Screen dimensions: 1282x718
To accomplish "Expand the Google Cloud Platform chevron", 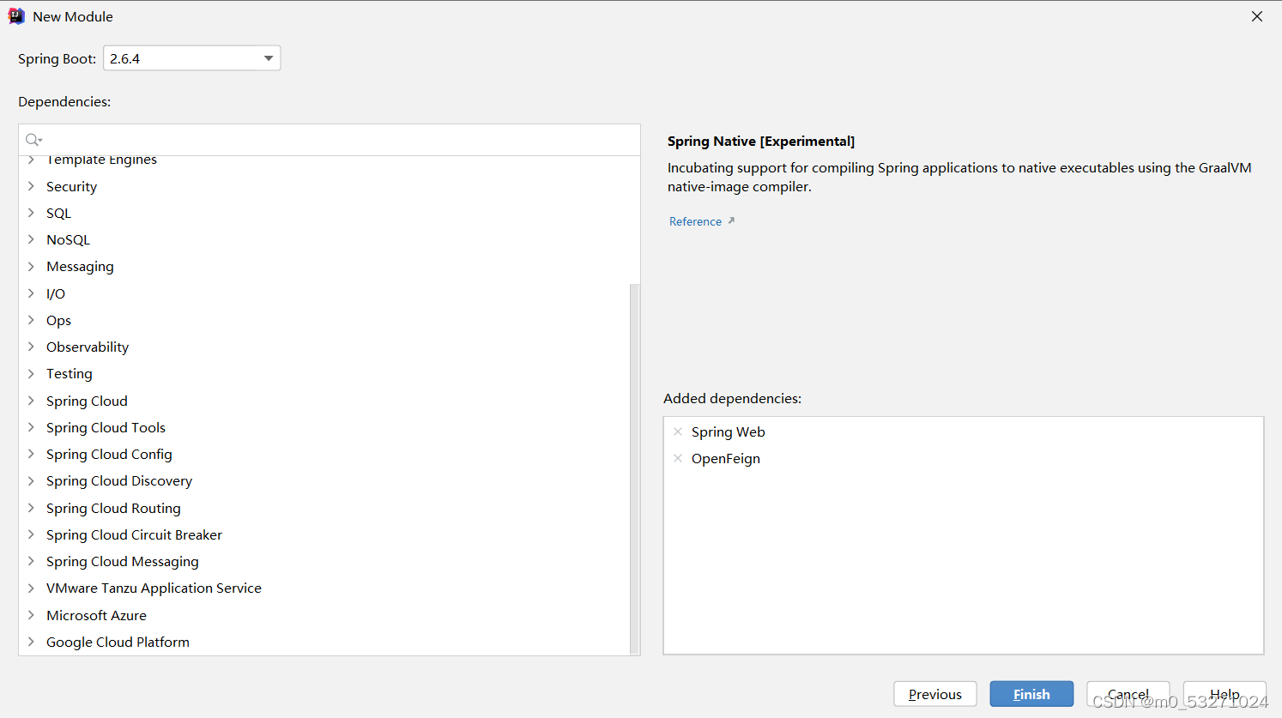I will tap(31, 642).
